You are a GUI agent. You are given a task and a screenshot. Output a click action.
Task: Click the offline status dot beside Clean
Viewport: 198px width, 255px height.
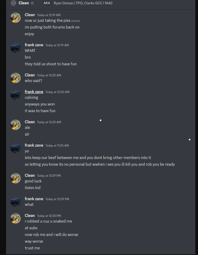[32, 3]
